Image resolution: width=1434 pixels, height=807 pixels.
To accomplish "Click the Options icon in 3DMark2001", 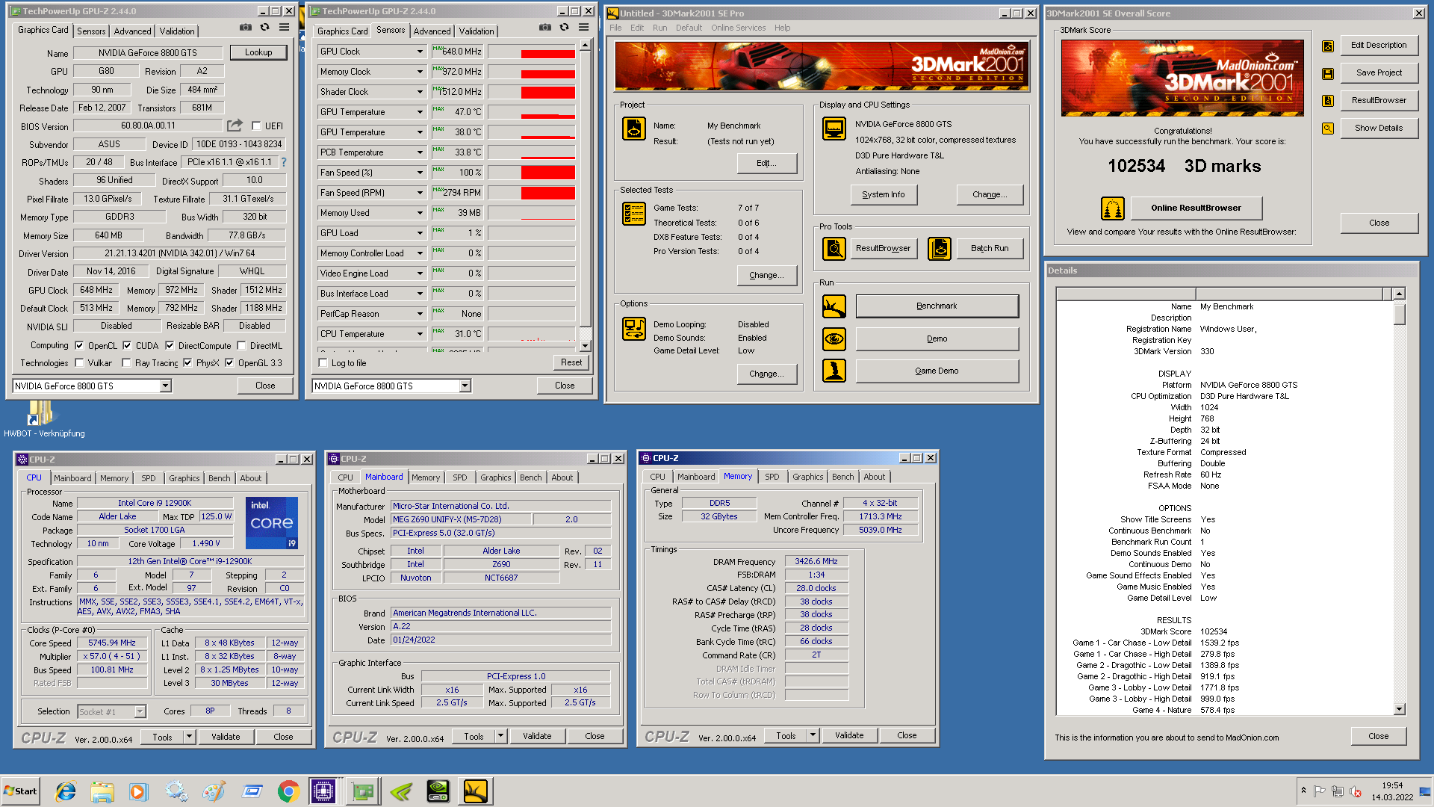I will 634,329.
